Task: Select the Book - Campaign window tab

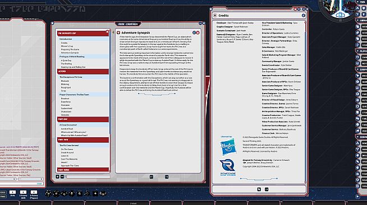Action: pos(128,24)
